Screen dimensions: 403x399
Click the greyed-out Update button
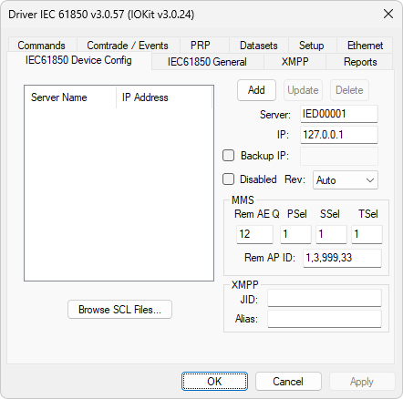pos(303,90)
